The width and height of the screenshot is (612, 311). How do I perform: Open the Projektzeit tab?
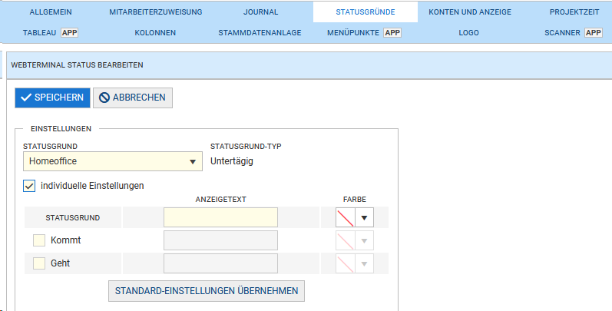(574, 12)
